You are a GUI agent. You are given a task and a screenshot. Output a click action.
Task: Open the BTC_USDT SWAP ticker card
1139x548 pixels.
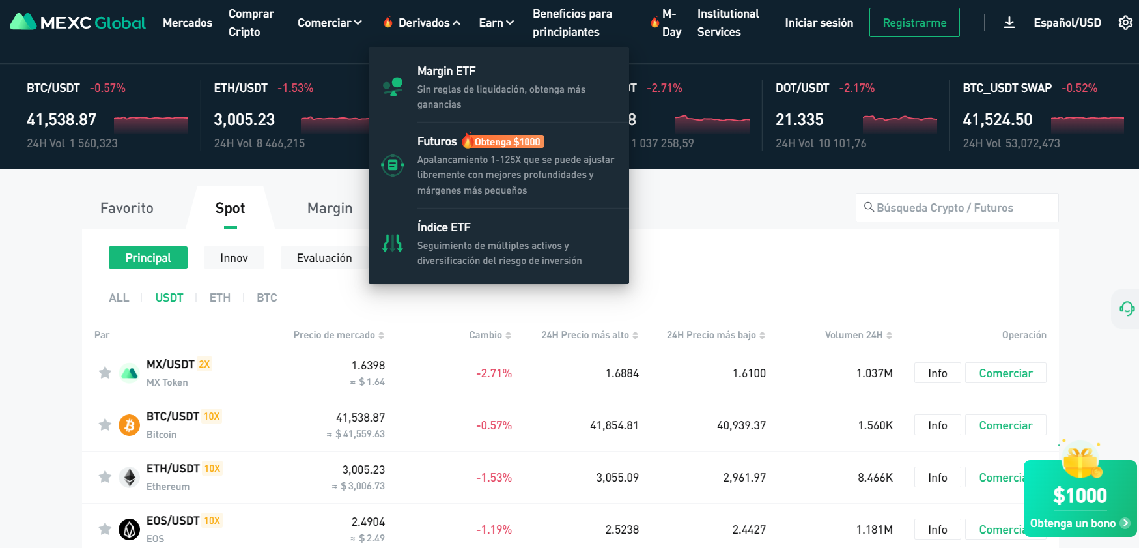click(1043, 116)
